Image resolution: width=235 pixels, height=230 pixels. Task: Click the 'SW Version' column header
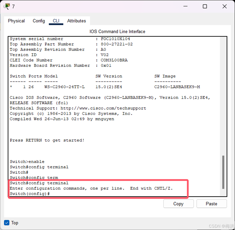pyautogui.click(x=109, y=76)
